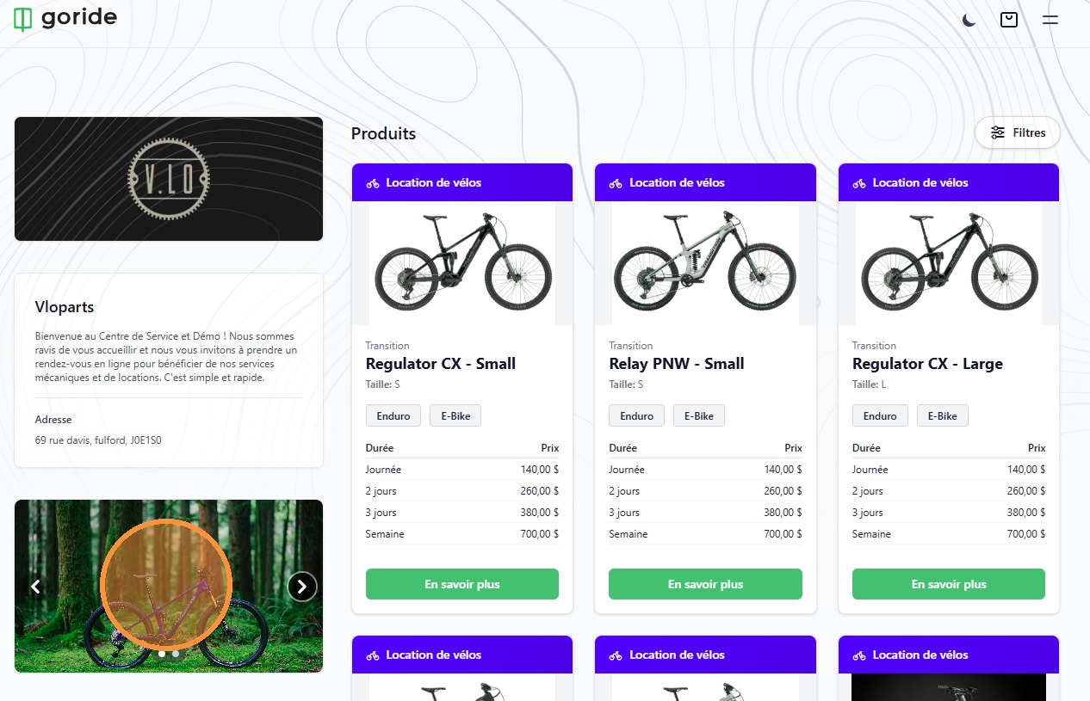Click the E-Bike tag on Relay PNW Small
Viewport: 1090px width, 701px height.
click(698, 416)
